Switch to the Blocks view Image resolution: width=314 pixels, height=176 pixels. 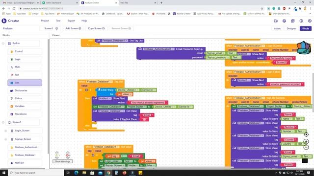coord(306,28)
